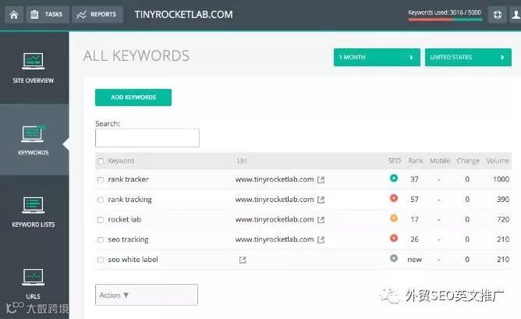The height and width of the screenshot is (319, 521).
Task: Click keyword text 'rank tracker'
Action: [x=128, y=179]
